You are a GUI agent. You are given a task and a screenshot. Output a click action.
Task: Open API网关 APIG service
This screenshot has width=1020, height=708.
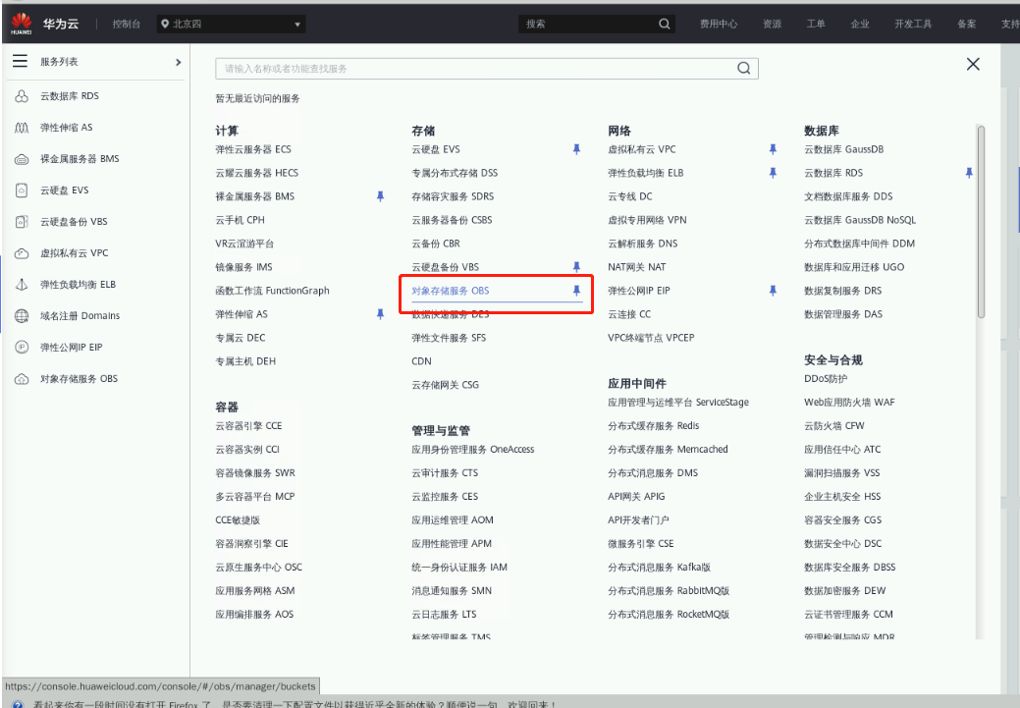[x=636, y=497]
